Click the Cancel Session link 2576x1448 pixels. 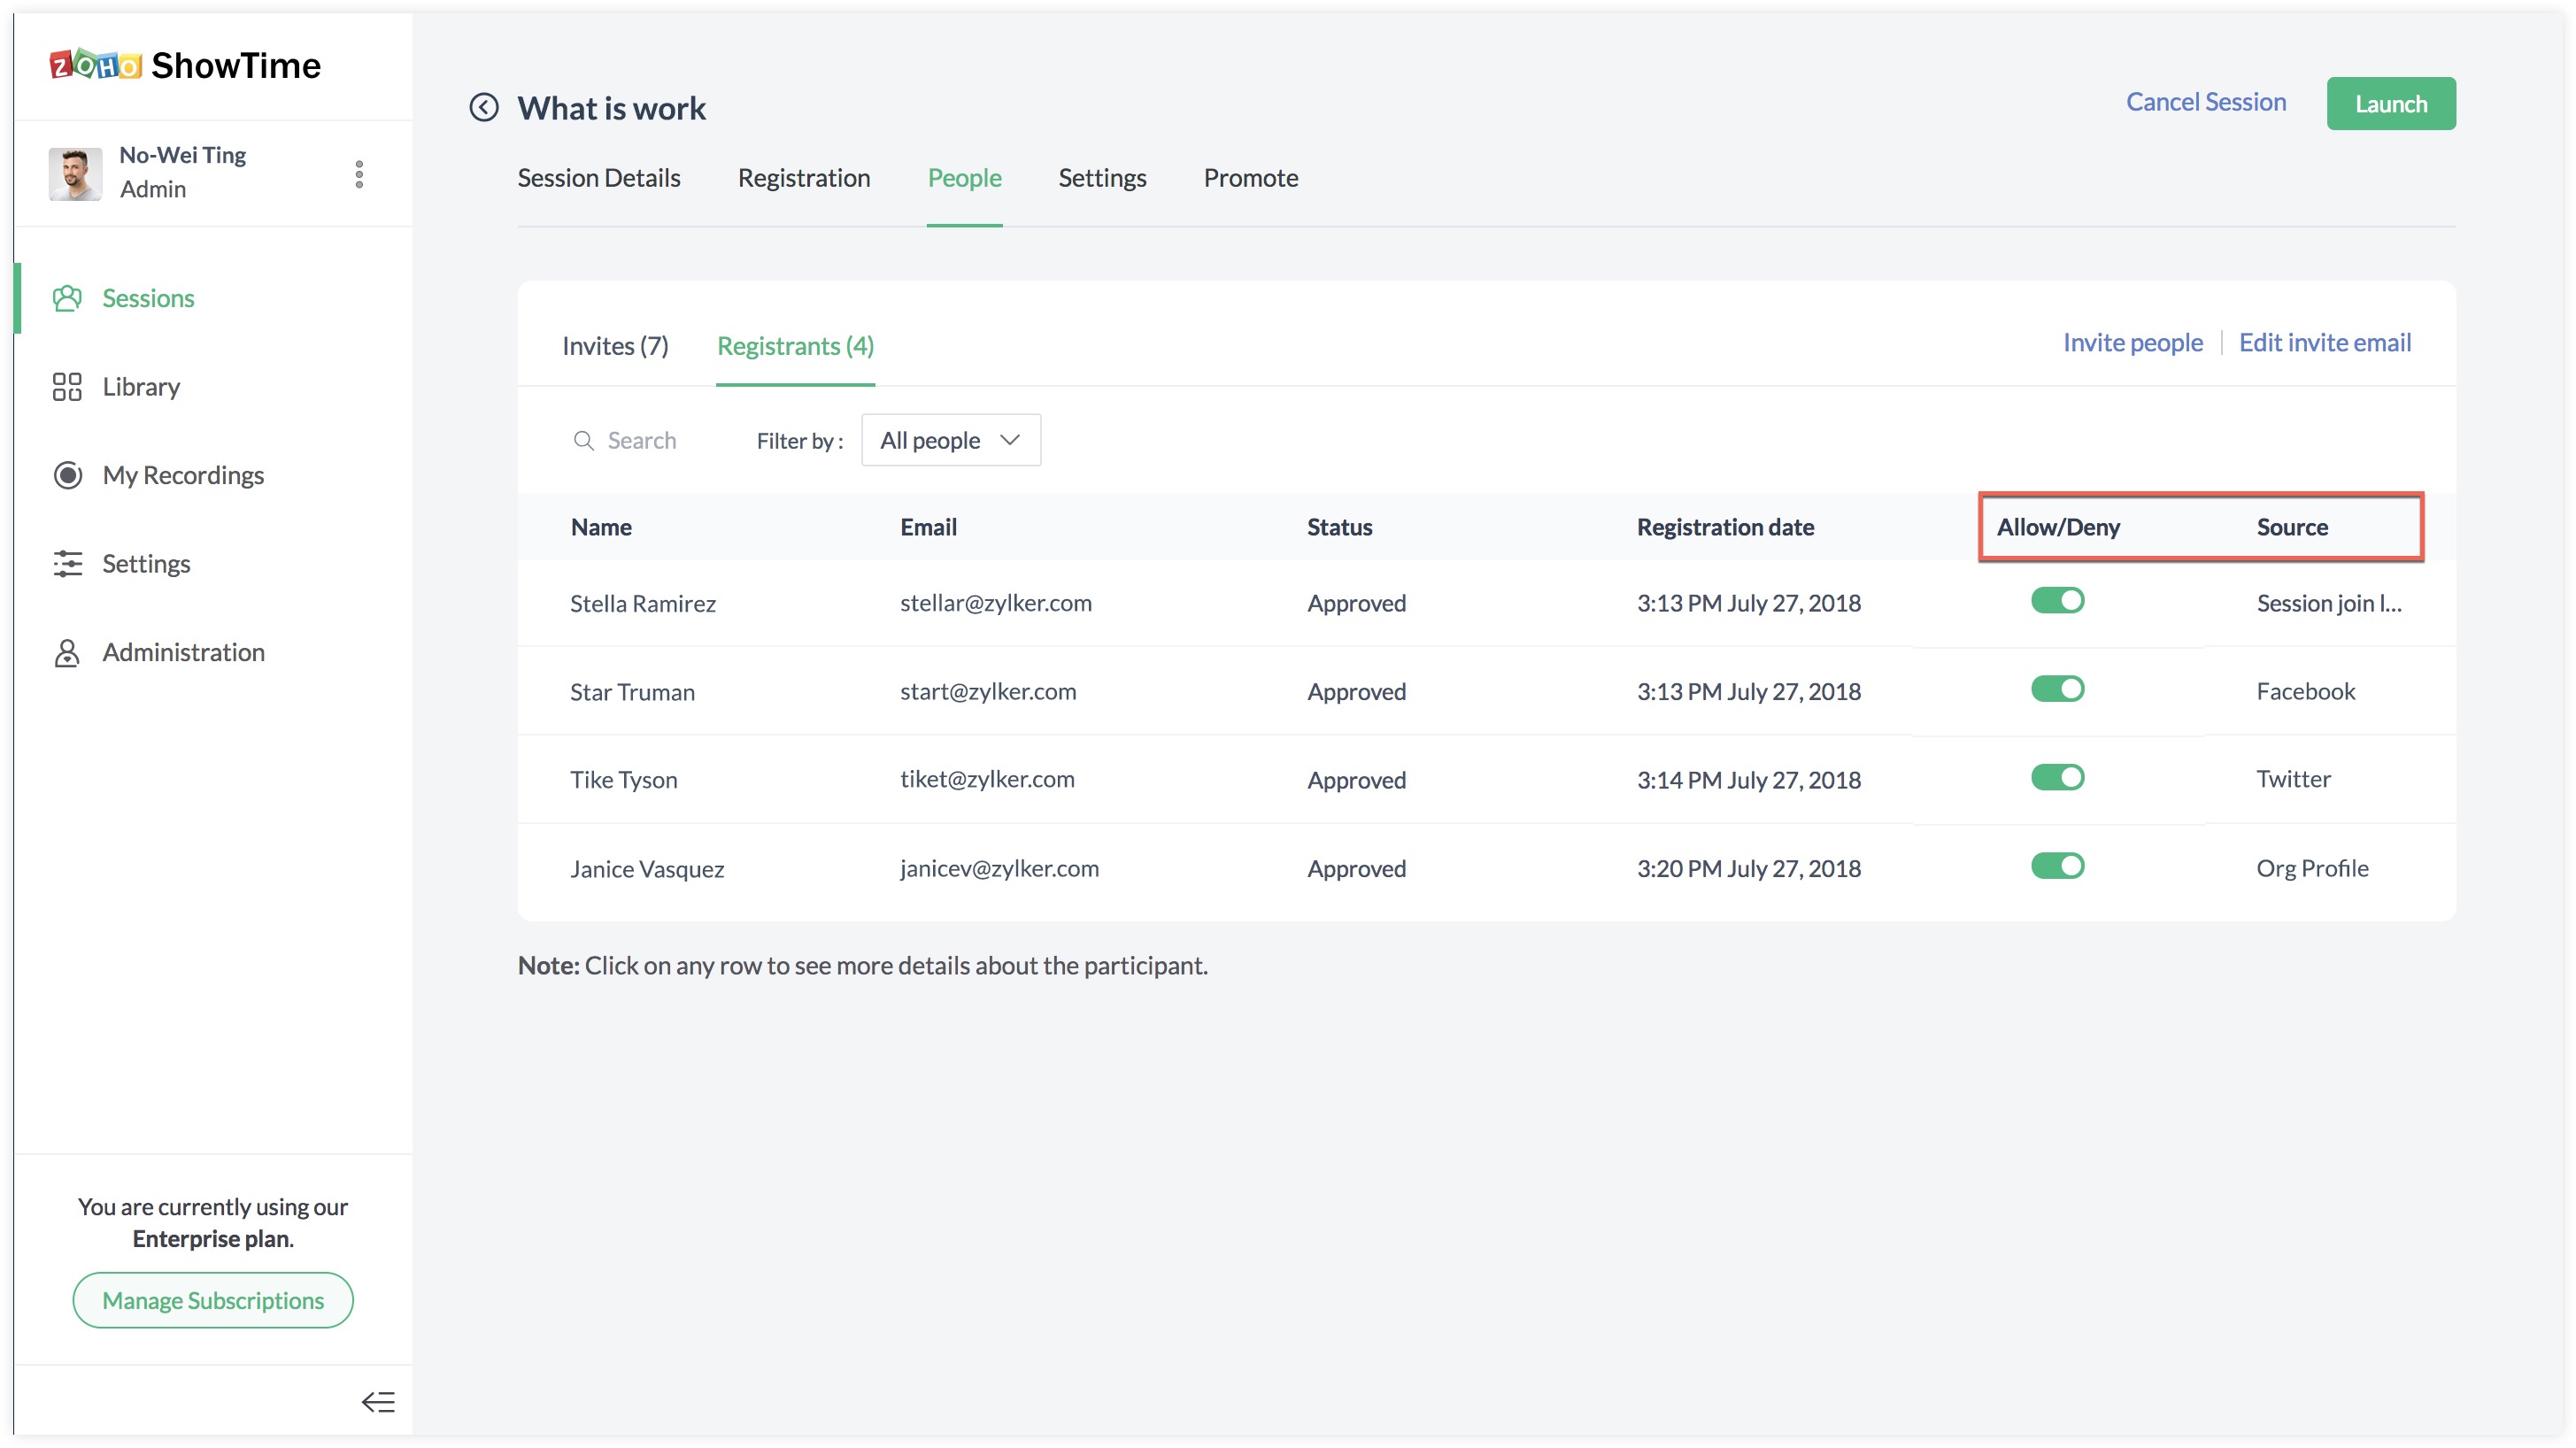point(2205,102)
